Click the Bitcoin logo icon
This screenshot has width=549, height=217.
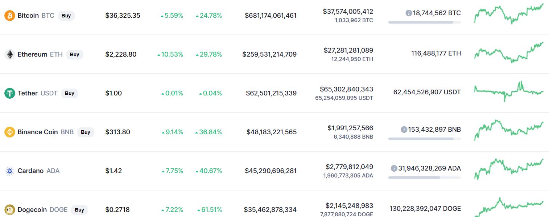click(x=9, y=16)
